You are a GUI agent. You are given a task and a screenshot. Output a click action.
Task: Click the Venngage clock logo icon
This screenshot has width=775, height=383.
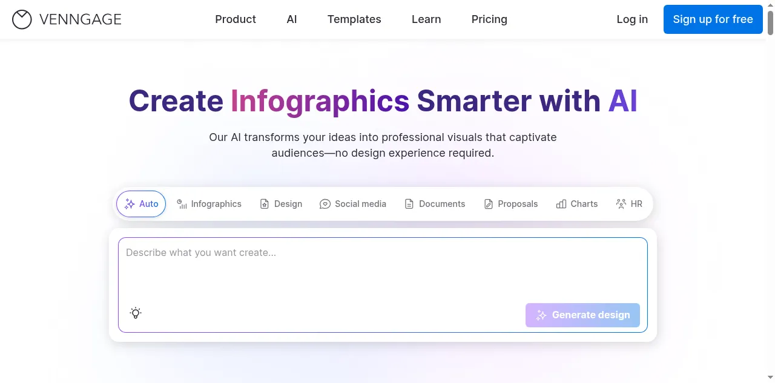tap(22, 19)
